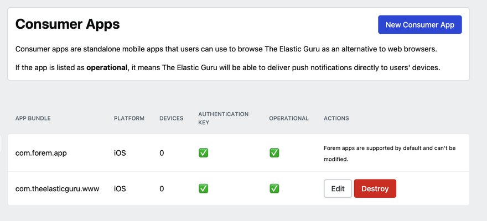Click operational checkmark for com.theelasticguru.www
The width and height of the screenshot is (487, 221).
coord(274,188)
